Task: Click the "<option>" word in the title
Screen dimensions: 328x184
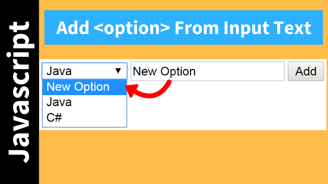Action: click(x=131, y=28)
